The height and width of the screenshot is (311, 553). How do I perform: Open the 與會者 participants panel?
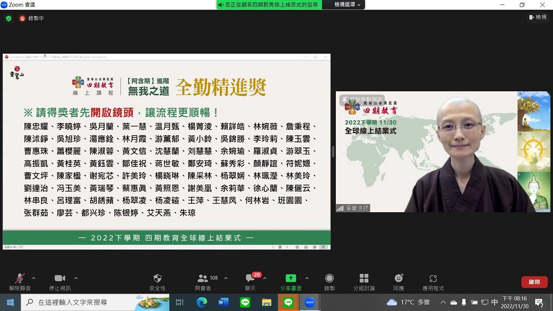pos(204,282)
